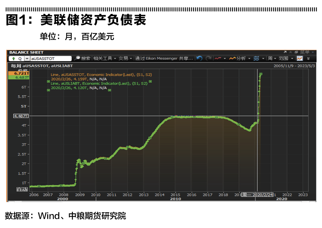Click the green up-arrow icon beside Q
This screenshot has width=322, height=228.
[x=13, y=58]
